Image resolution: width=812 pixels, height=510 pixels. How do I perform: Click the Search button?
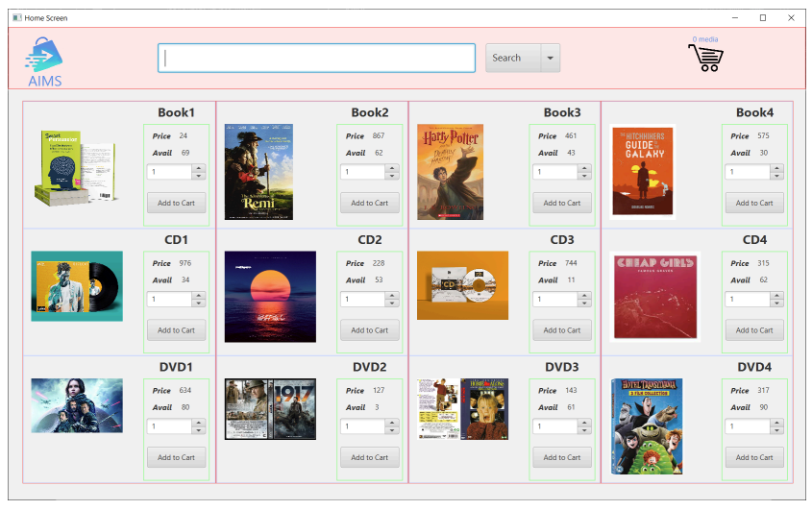513,58
